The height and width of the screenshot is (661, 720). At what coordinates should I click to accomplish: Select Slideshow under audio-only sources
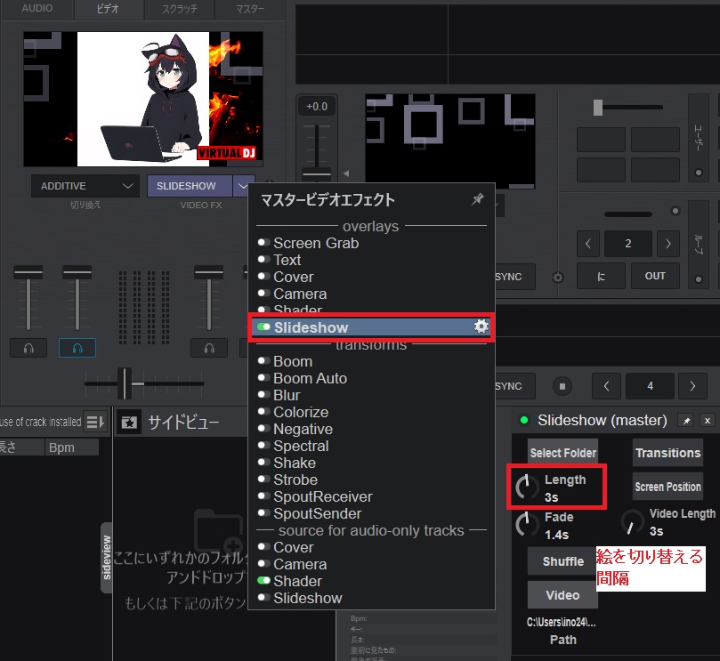point(308,598)
